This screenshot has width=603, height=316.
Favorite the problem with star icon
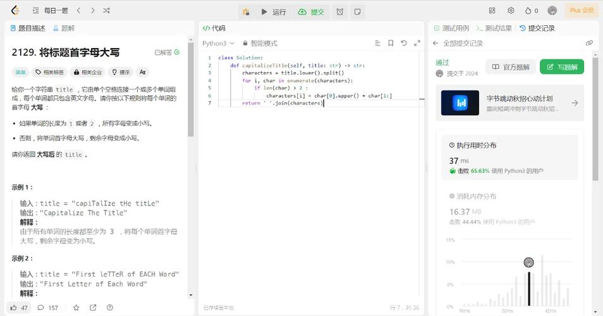click(x=76, y=308)
